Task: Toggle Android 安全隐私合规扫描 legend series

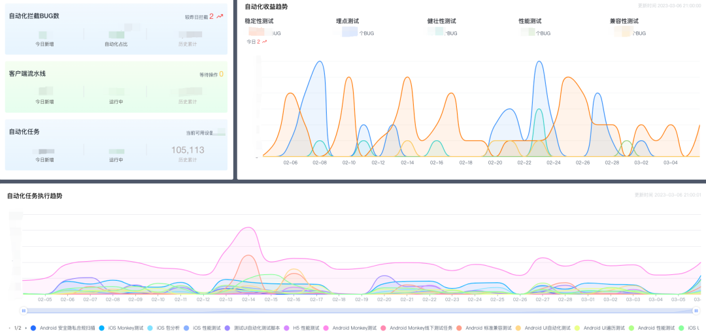Action: [63, 328]
